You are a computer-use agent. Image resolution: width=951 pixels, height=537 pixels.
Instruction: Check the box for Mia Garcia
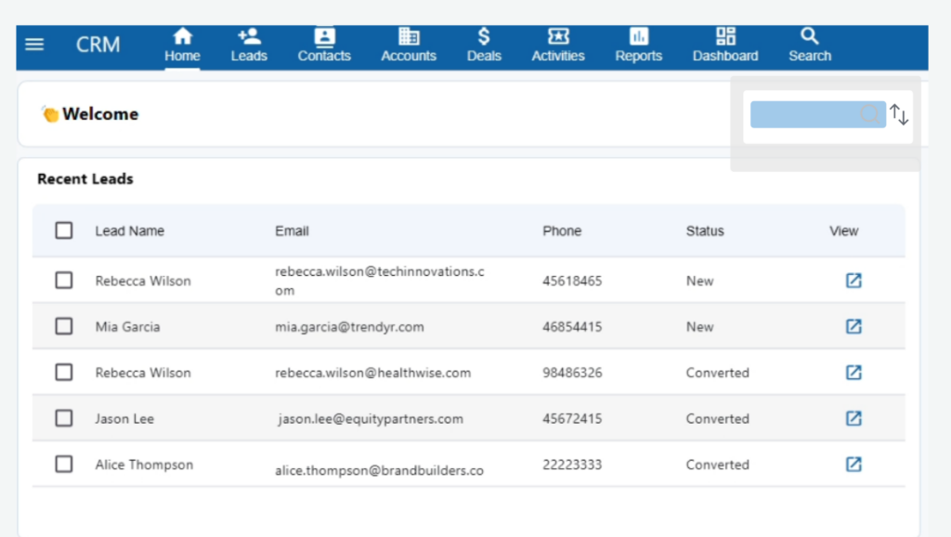click(x=64, y=326)
